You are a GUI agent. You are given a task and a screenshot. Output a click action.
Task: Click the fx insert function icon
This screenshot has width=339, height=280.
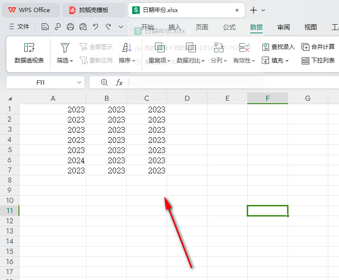click(119, 82)
